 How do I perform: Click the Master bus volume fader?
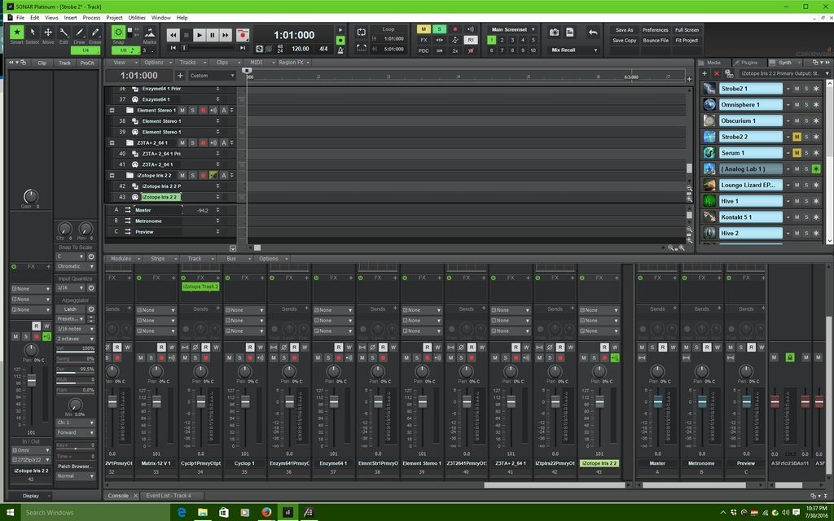point(657,402)
